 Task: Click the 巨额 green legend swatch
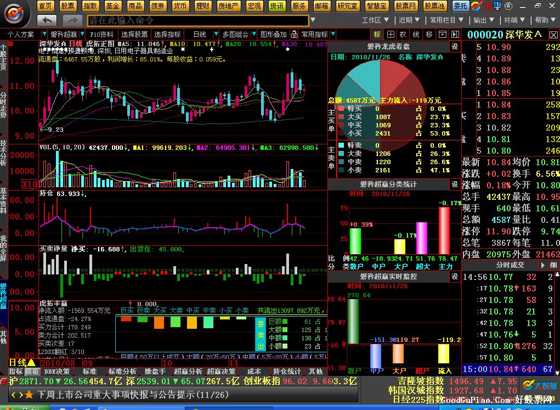pos(285,321)
